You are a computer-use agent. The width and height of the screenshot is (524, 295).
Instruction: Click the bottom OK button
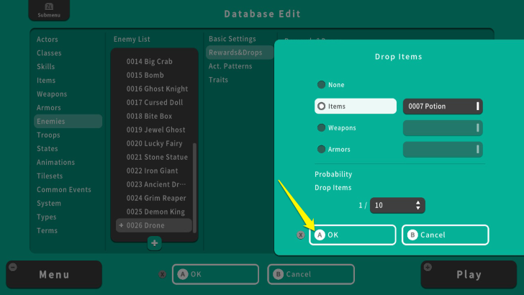[x=215, y=274]
